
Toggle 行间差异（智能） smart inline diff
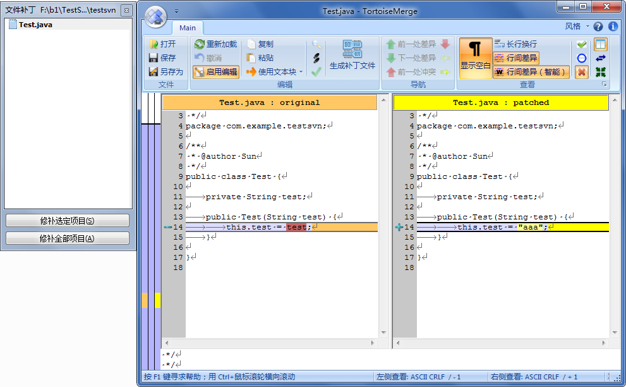coord(531,72)
